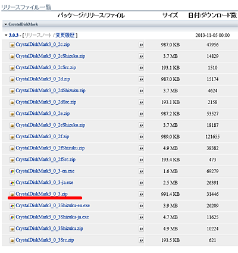The width and height of the screenshot is (238, 253).
Task: Click info icon for CrystalDiskMark3_0_3Src.zip
Action: click(x=141, y=240)
